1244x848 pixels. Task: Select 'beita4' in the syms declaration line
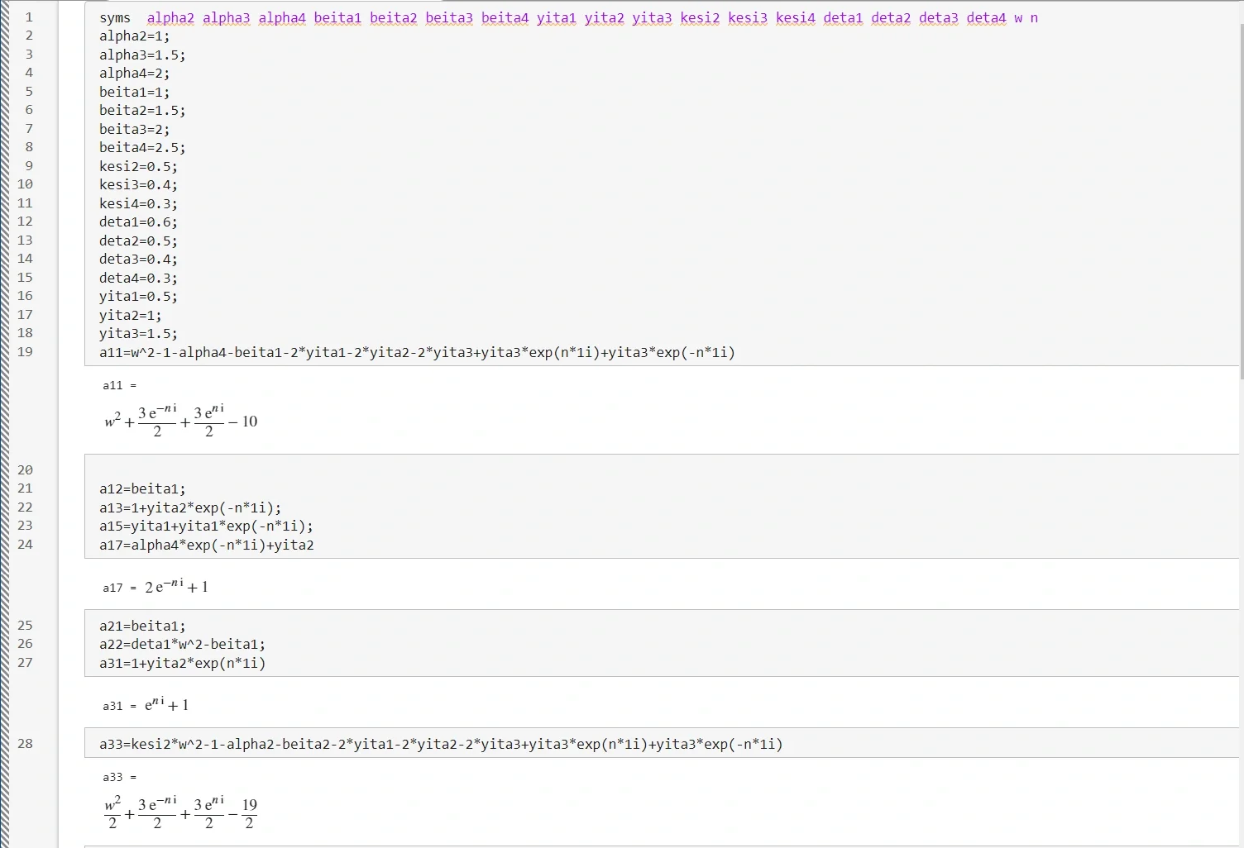click(x=505, y=18)
